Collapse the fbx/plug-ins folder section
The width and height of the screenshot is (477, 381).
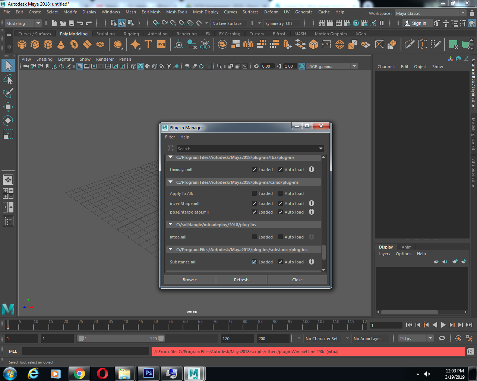tap(170, 157)
